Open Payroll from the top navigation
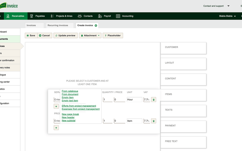The image size is (242, 151). 105,16
